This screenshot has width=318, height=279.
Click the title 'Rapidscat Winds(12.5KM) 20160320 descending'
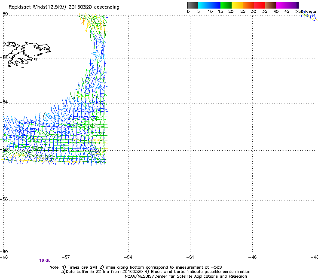64,7
